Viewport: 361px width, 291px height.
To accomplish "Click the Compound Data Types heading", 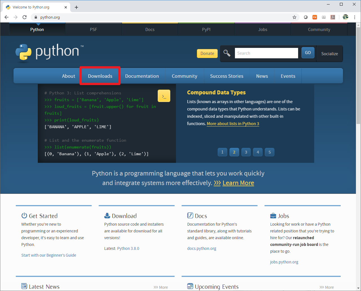I will click(x=216, y=92).
